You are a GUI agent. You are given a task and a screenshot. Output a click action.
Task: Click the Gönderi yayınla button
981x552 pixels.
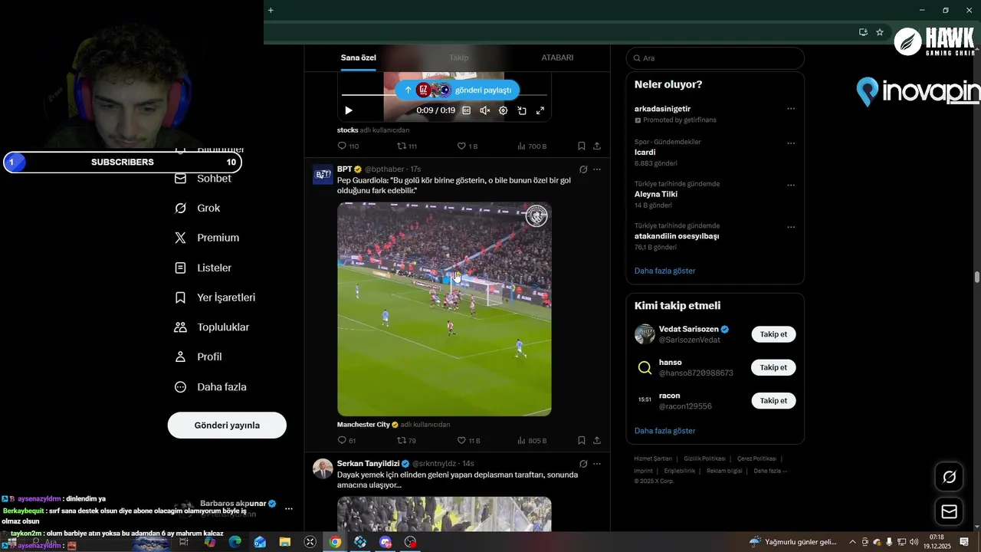(x=227, y=426)
